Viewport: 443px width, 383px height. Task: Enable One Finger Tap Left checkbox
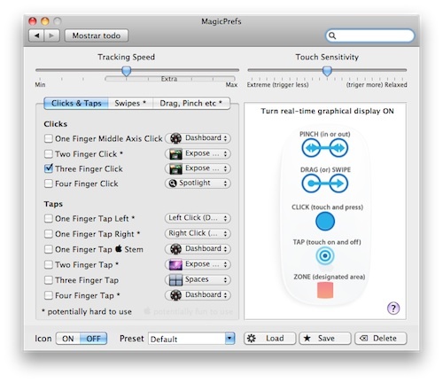[x=49, y=218]
